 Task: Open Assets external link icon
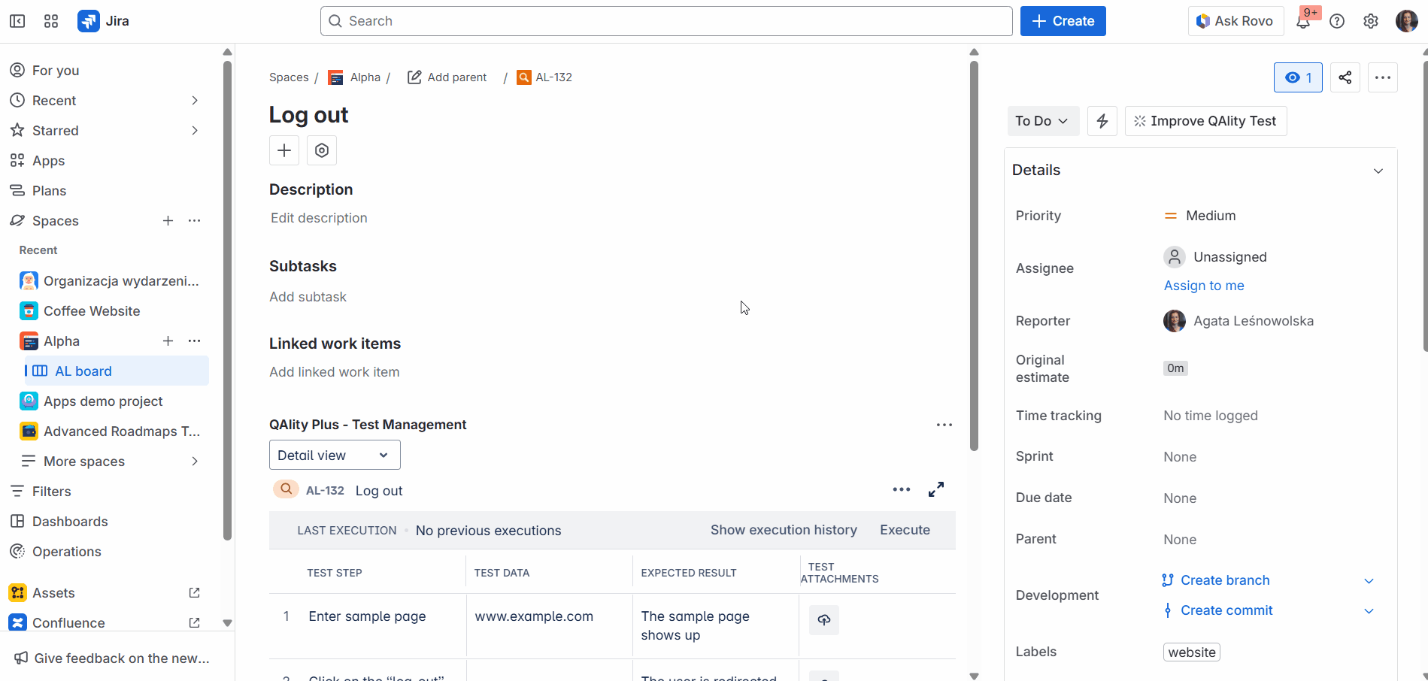[195, 593]
